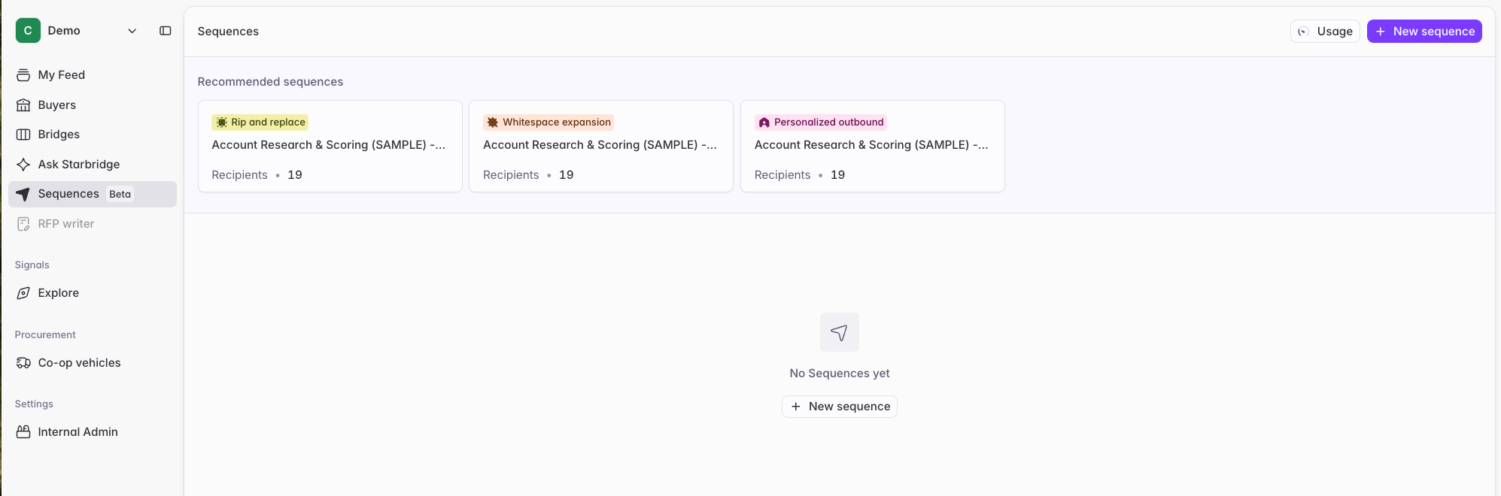
Task: Click New sequence under No Sequences yet
Action: click(840, 407)
